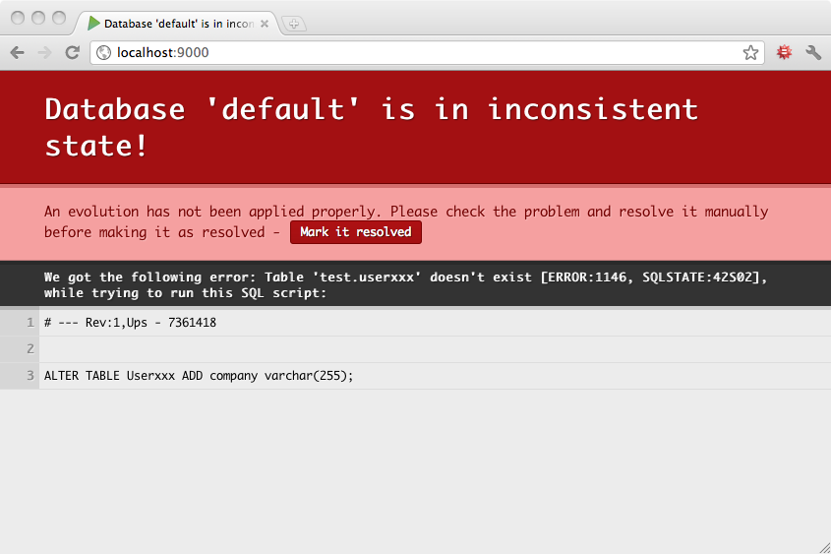The image size is (831, 554).
Task: Click the Rev:1,Ups comment line
Action: 130,323
